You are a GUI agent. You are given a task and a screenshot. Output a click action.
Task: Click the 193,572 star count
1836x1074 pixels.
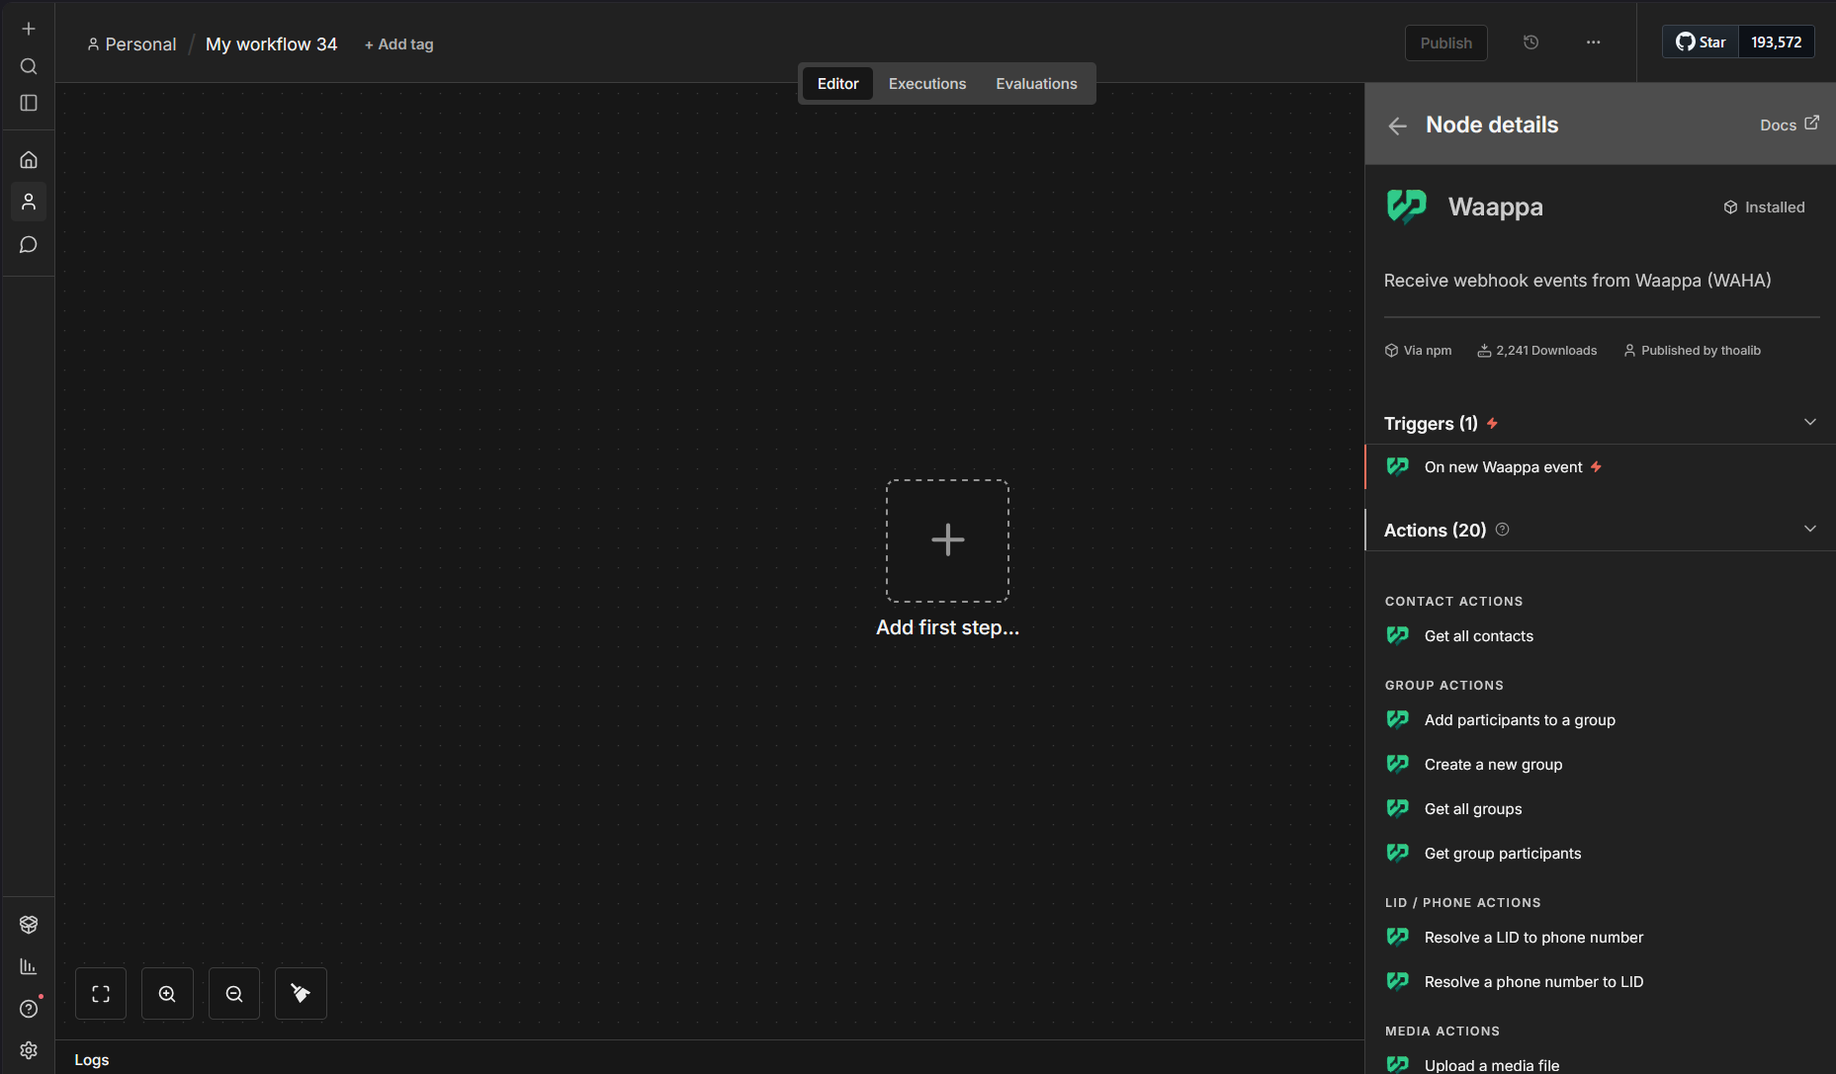pyautogui.click(x=1776, y=42)
